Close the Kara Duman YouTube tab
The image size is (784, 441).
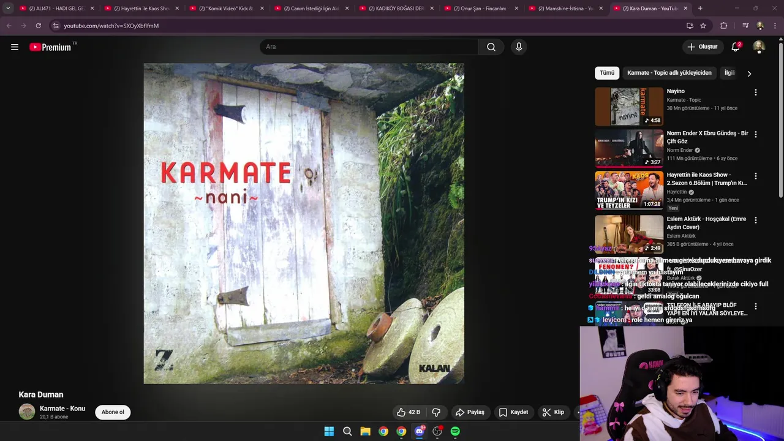(x=685, y=9)
